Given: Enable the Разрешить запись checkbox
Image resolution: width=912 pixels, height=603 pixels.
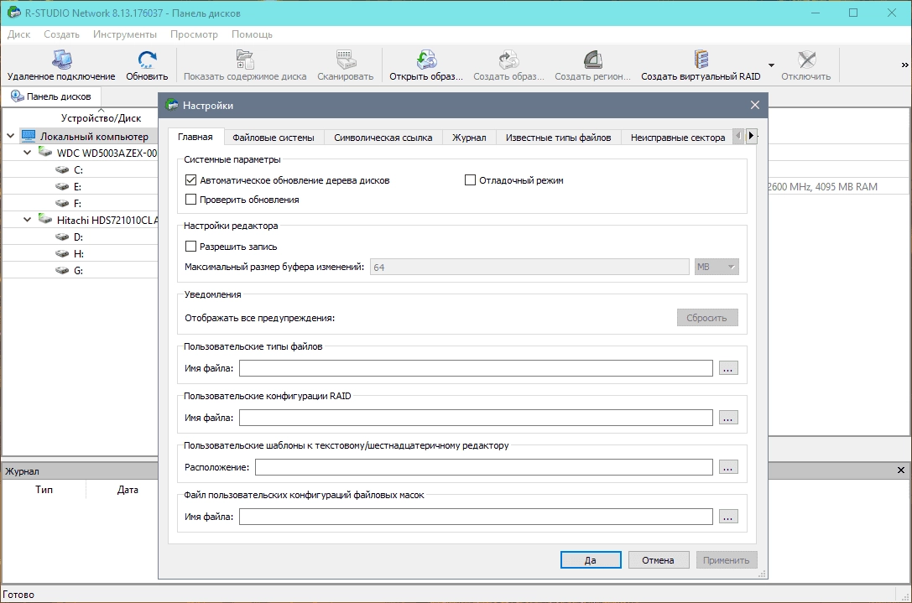Looking at the screenshot, I should [x=190, y=247].
